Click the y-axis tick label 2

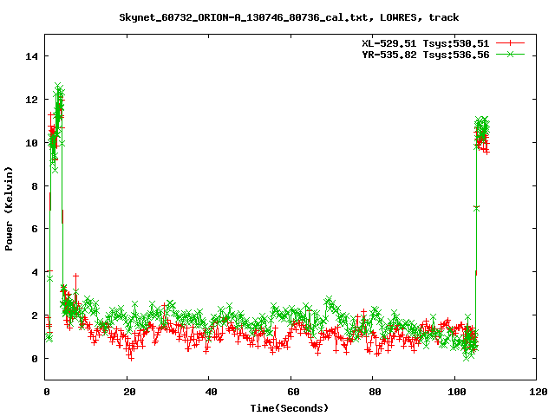pyautogui.click(x=35, y=315)
